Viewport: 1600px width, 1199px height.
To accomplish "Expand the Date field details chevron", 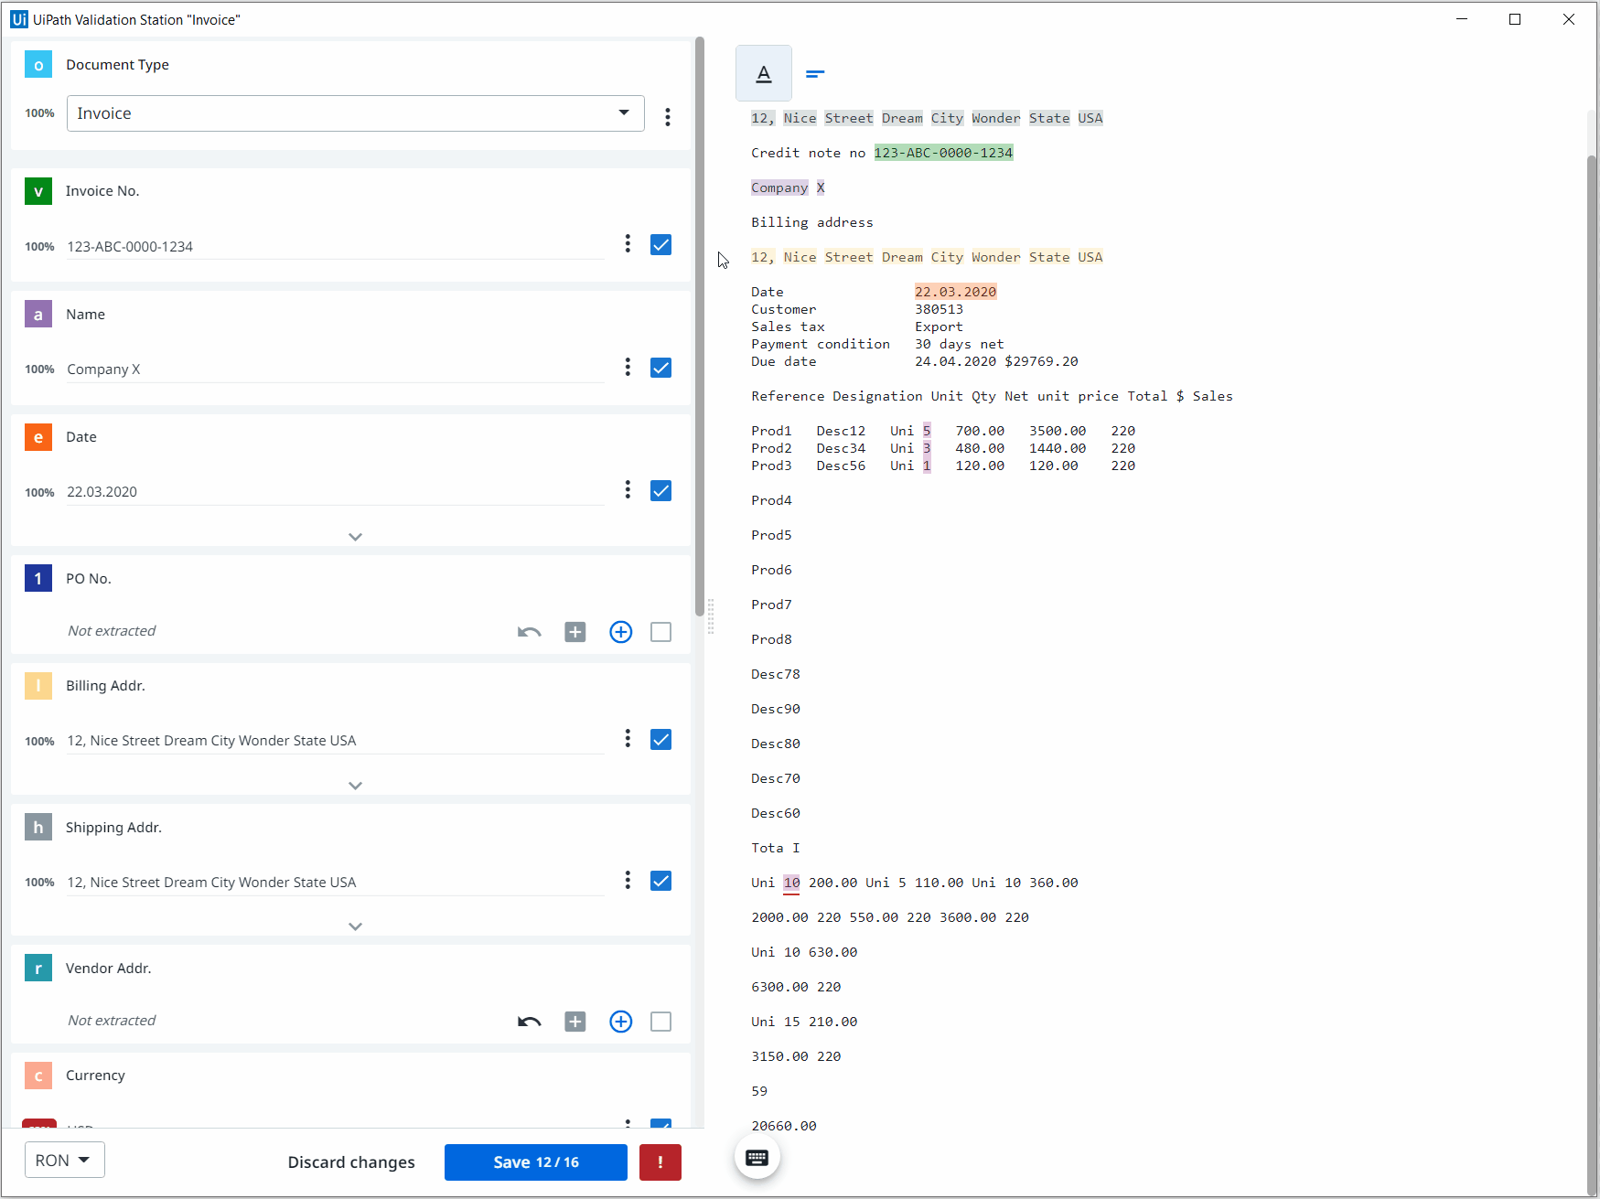I will [356, 537].
